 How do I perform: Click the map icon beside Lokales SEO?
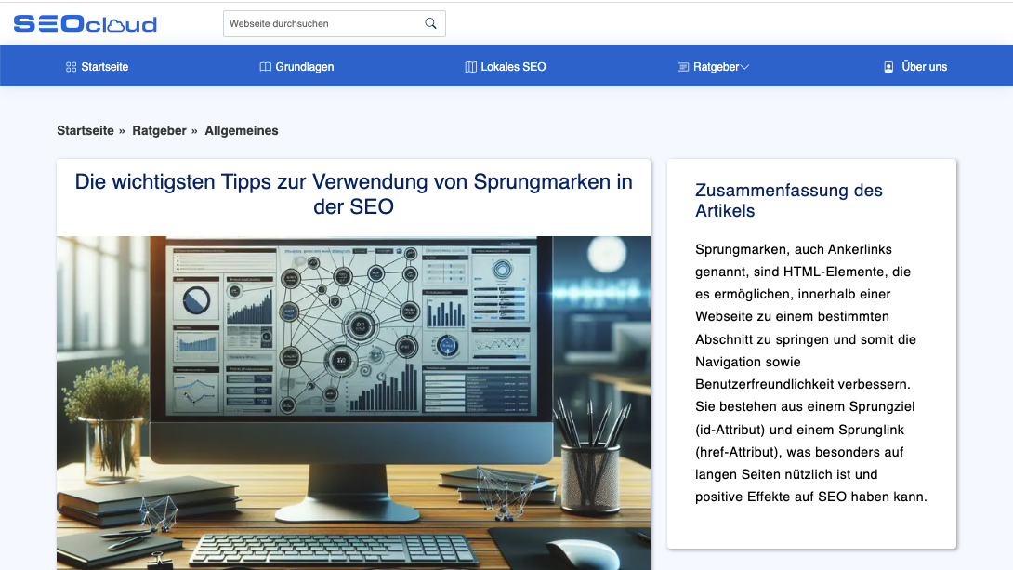[x=470, y=67]
